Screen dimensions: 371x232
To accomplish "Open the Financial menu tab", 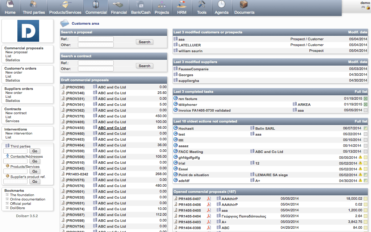I will click(x=118, y=12).
